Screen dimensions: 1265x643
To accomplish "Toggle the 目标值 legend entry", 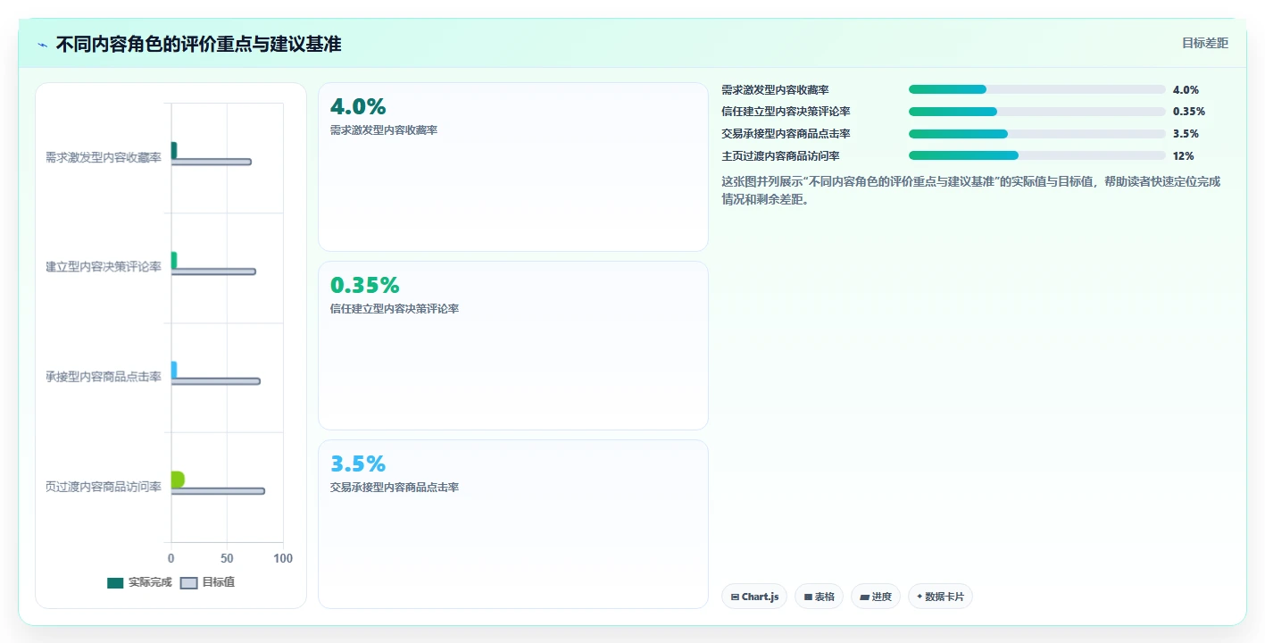I will pyautogui.click(x=207, y=582).
